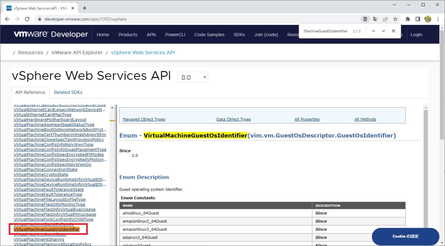Viewport: 445px width, 246px height.
Task: Open the Chrome profile avatar
Action: (428, 19)
